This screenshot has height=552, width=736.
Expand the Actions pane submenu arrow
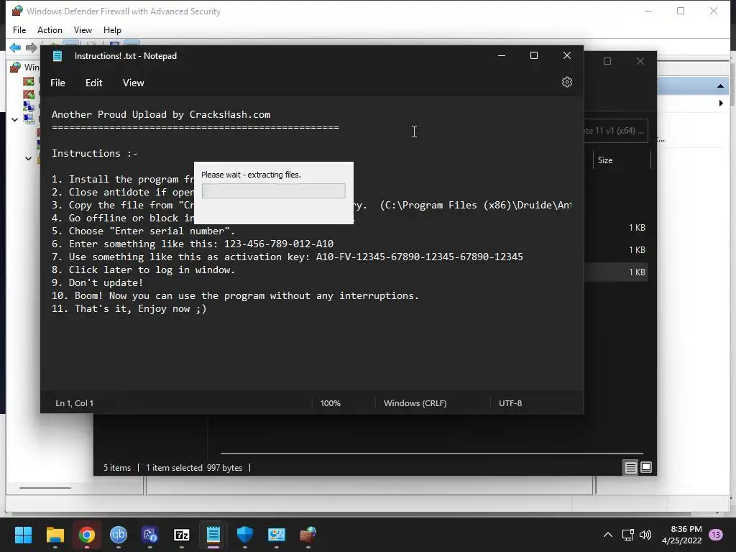(x=721, y=103)
